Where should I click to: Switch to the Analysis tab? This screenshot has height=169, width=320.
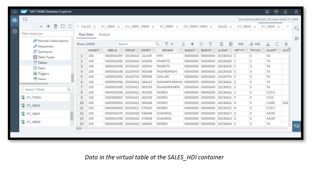(x=104, y=35)
